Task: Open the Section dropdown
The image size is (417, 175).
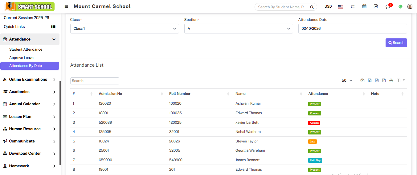Action: pyautogui.click(x=239, y=29)
